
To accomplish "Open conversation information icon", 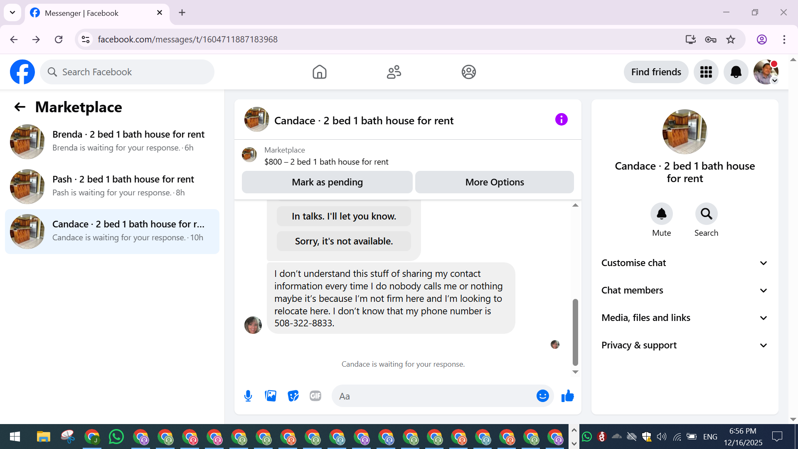I will tap(561, 120).
